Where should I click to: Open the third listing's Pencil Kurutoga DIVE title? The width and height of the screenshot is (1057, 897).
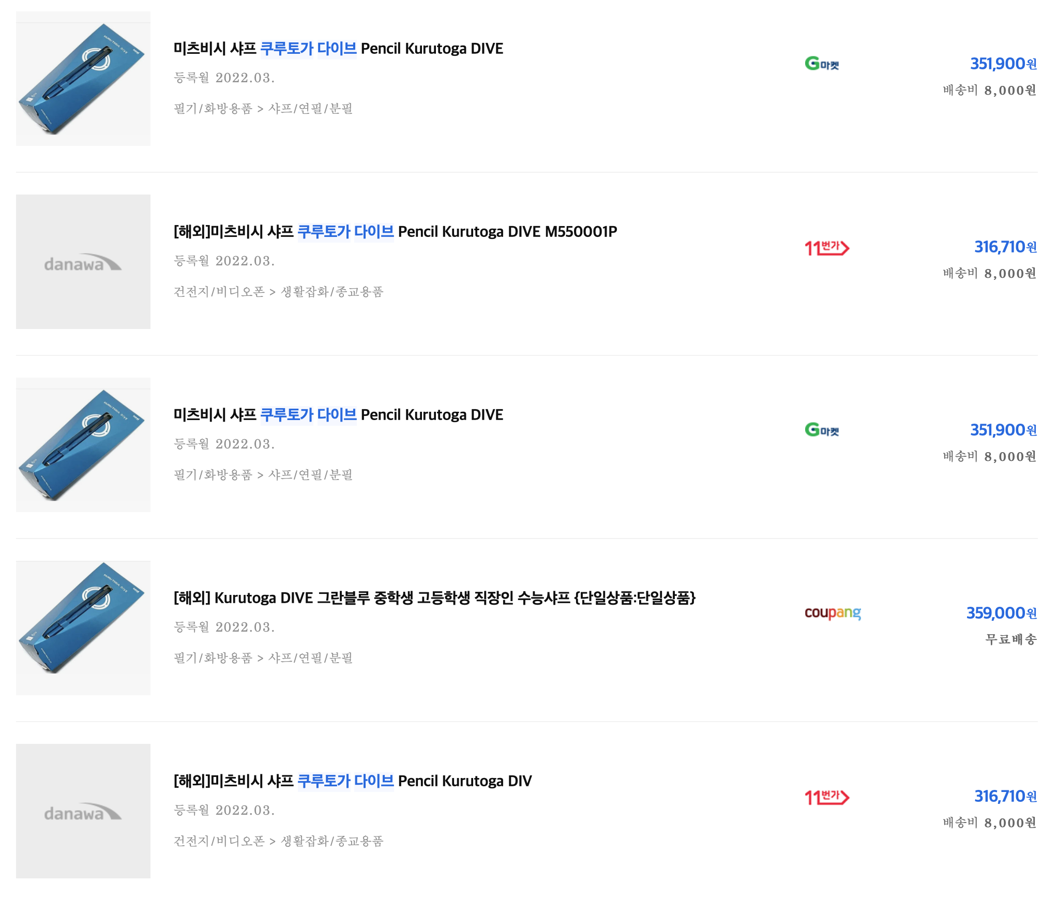click(x=338, y=415)
